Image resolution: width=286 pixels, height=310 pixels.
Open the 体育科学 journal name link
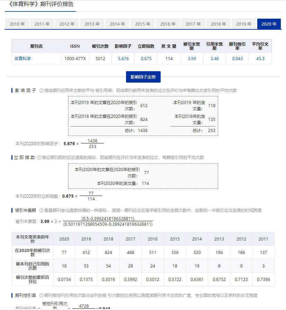[23, 59]
